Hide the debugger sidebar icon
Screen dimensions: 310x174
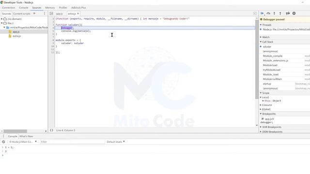[255, 14]
